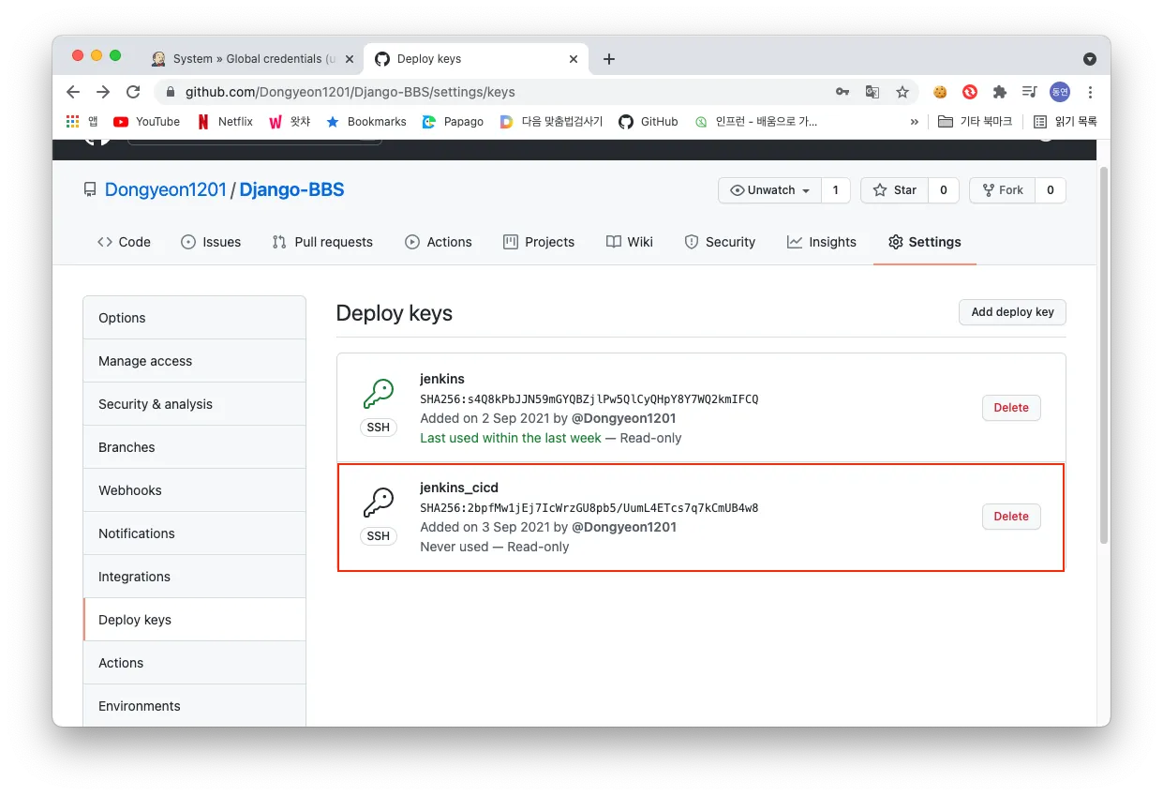
Task: Bookmark this page with the star icon
Action: 902,92
